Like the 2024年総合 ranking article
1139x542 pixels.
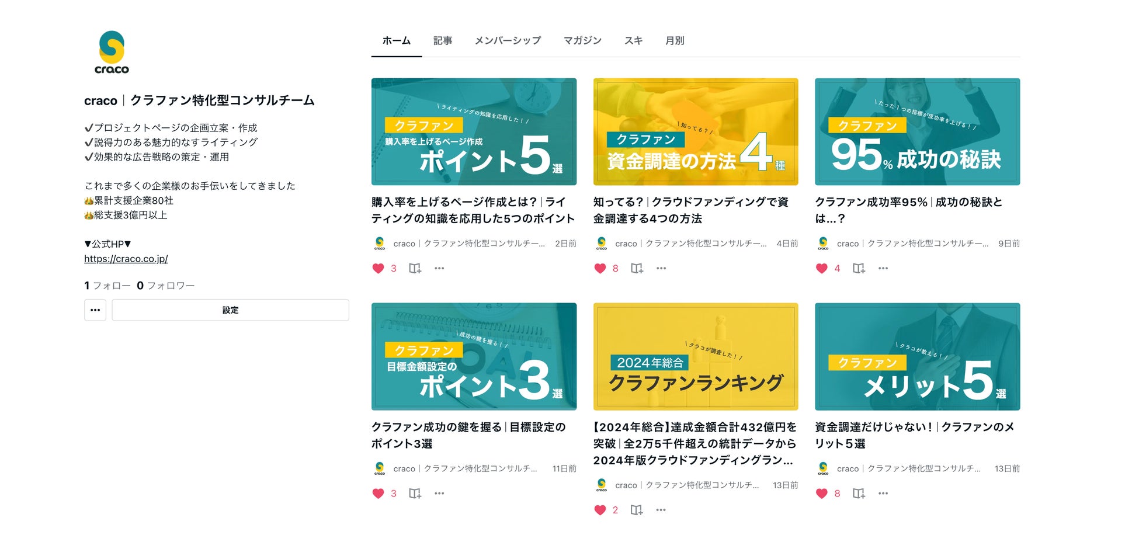pyautogui.click(x=600, y=510)
